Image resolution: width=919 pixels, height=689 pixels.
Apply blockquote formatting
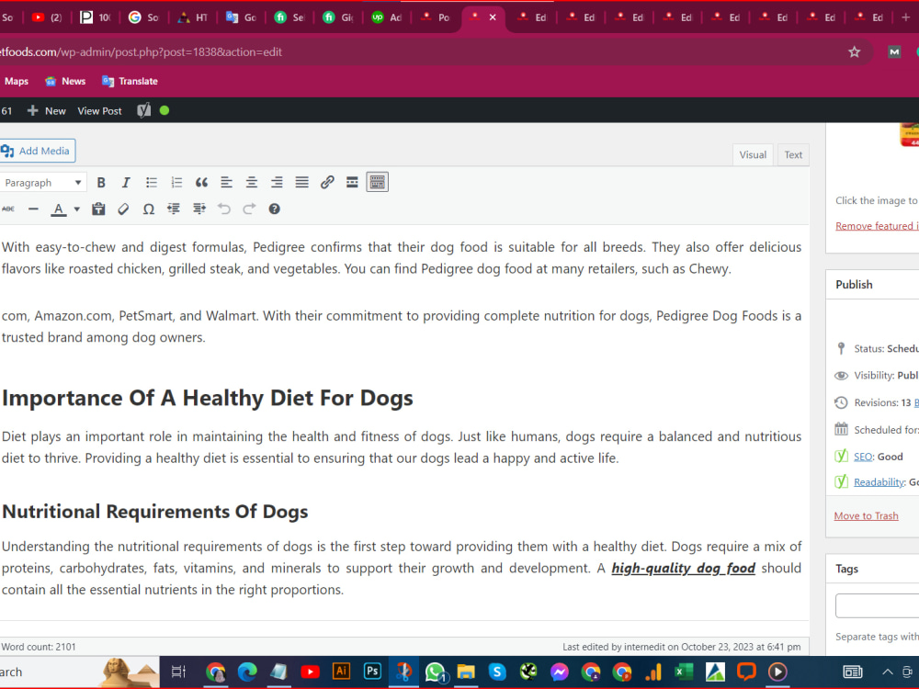coord(201,183)
